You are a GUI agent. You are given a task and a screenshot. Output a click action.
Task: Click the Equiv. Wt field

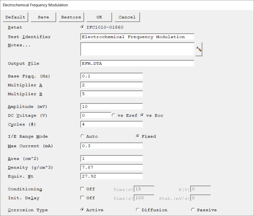(x=112, y=176)
